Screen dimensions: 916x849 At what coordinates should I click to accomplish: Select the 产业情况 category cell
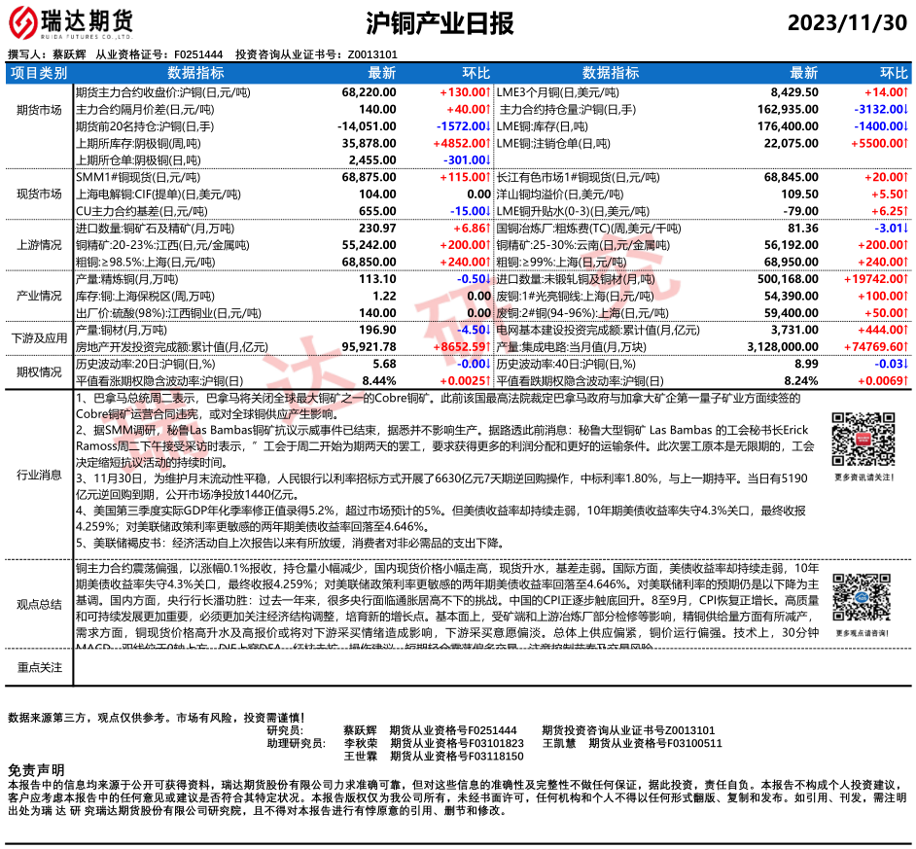coord(39,297)
